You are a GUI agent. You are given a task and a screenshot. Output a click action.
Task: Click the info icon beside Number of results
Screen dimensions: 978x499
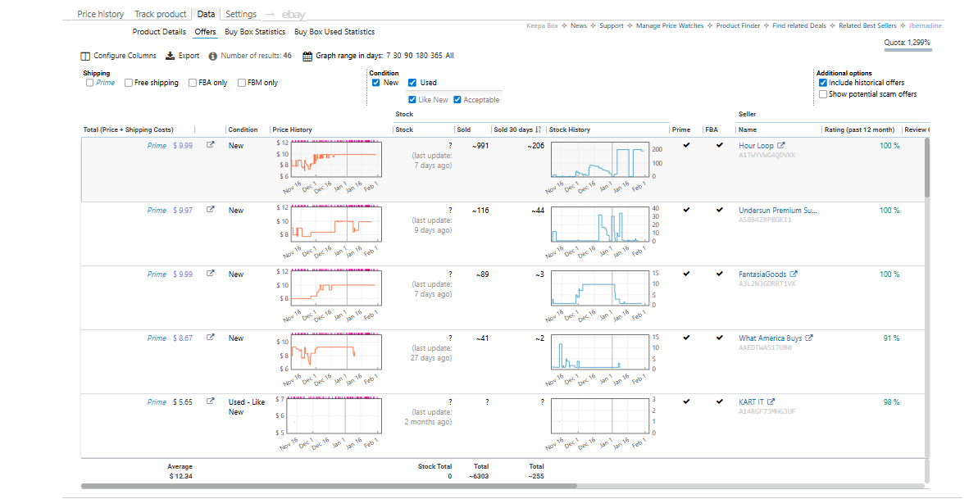[213, 57]
